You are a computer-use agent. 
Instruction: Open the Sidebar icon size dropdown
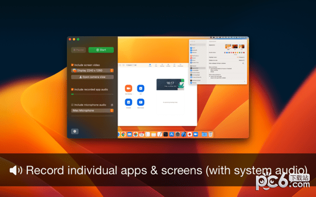(x=242, y=60)
